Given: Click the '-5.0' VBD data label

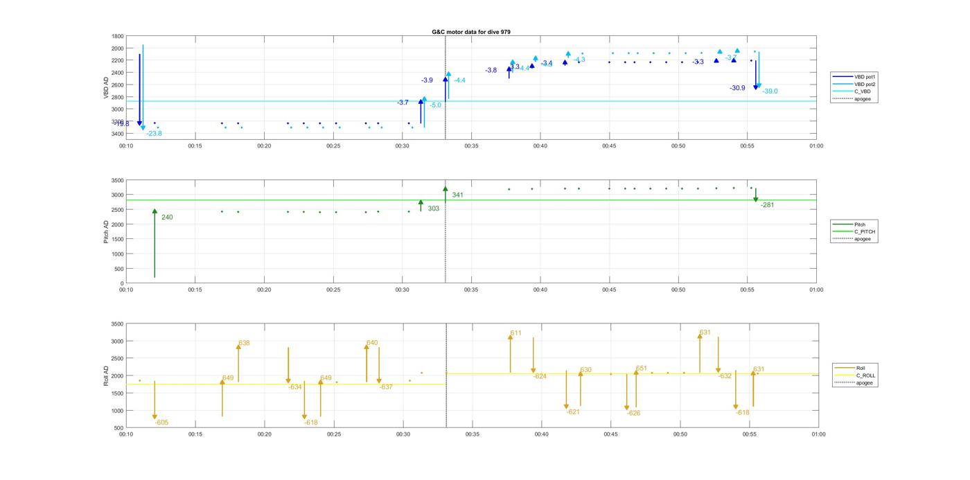Looking at the screenshot, I should 435,105.
